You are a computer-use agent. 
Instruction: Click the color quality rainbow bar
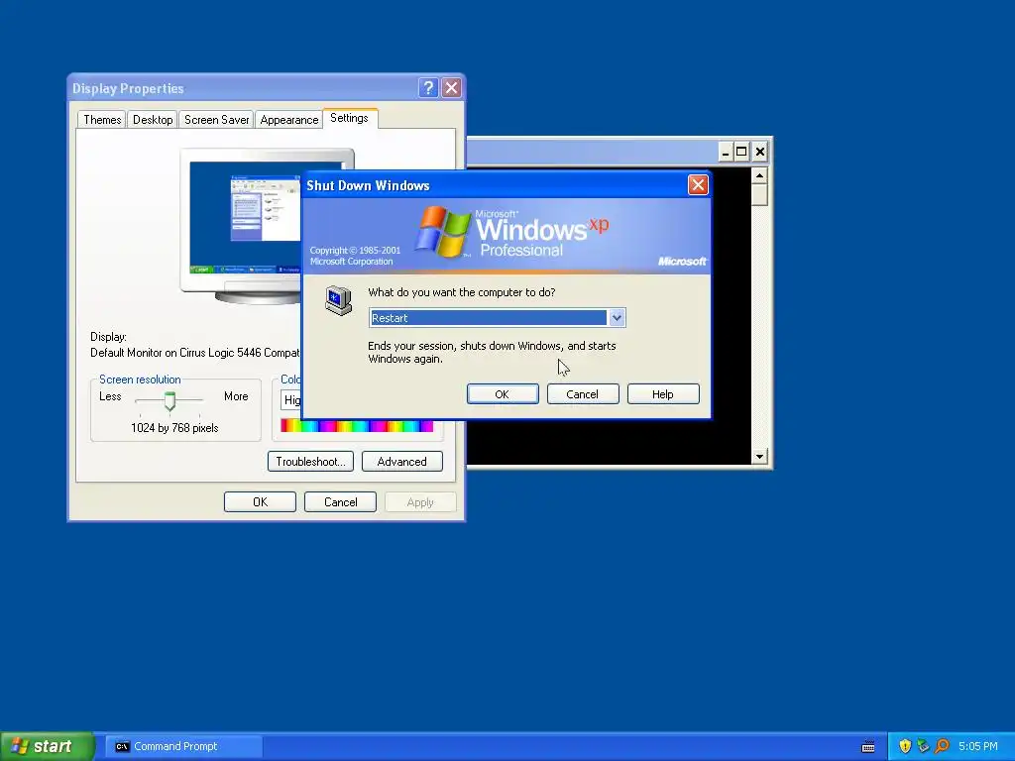357,426
